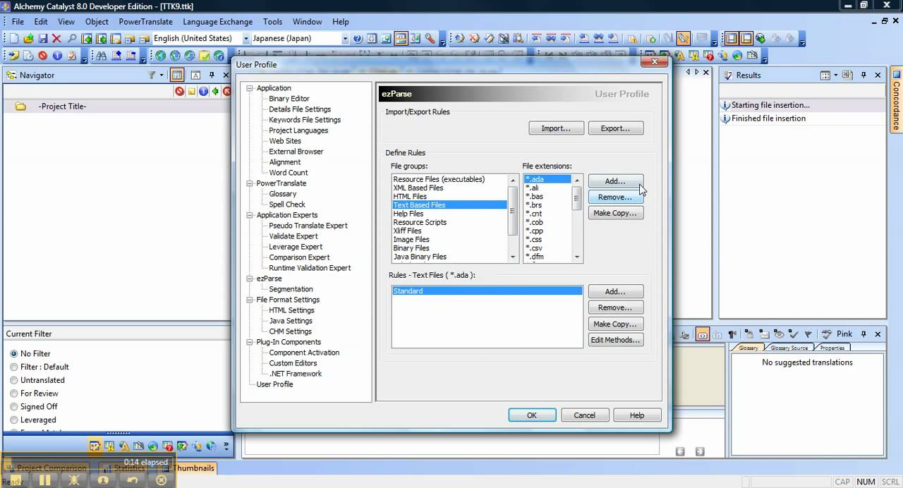Collapse the Application tree node
This screenshot has height=488, width=903.
pos(250,88)
